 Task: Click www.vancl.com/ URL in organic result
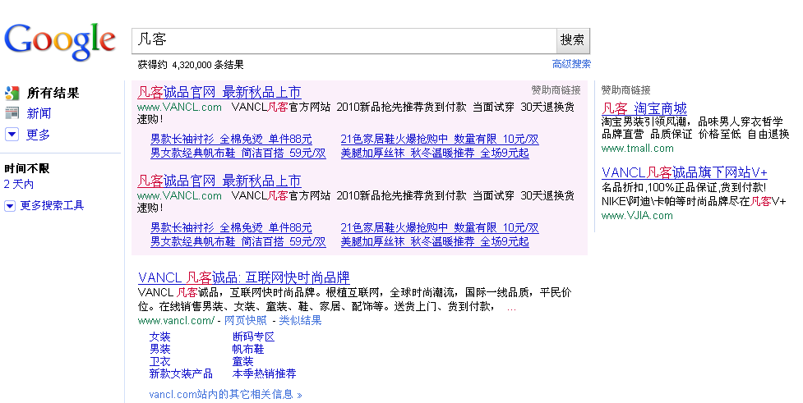click(176, 321)
